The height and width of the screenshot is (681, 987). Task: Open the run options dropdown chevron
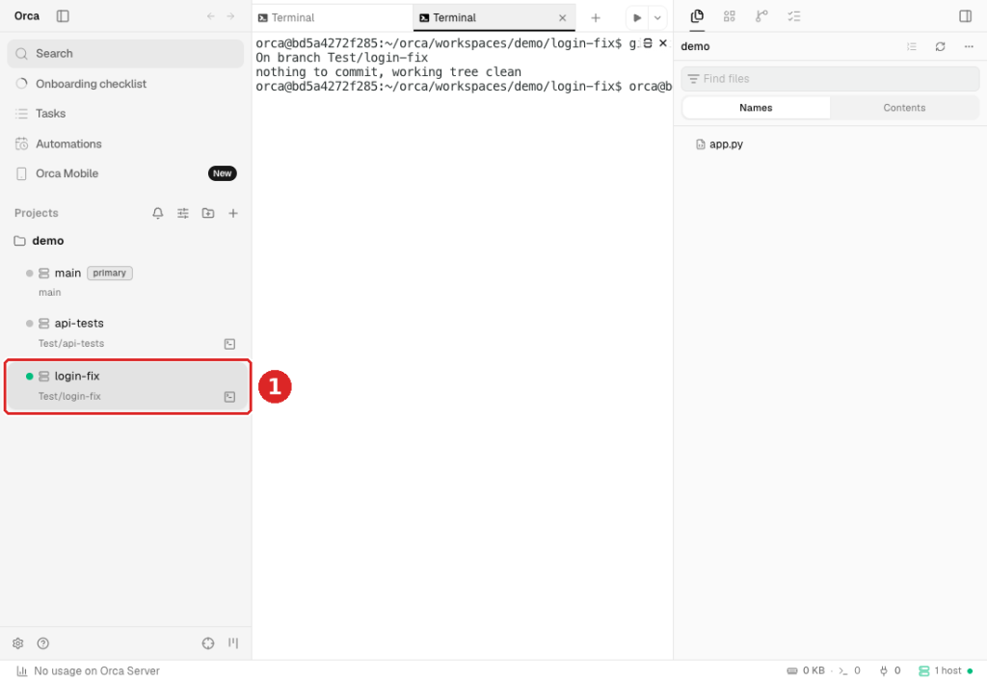pos(657,17)
